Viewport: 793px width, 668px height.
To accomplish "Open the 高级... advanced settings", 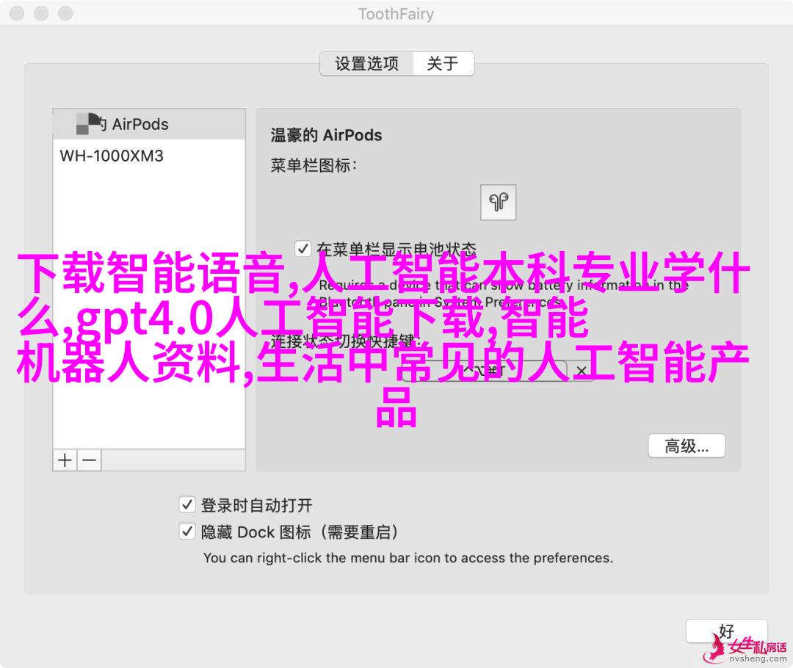I will point(687,446).
